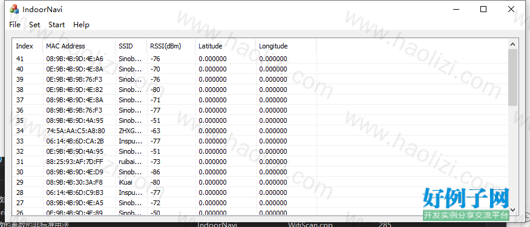Select MAC address 0E:9B:4B:9D:4A:95
The height and width of the screenshot is (227, 530).
click(74, 151)
